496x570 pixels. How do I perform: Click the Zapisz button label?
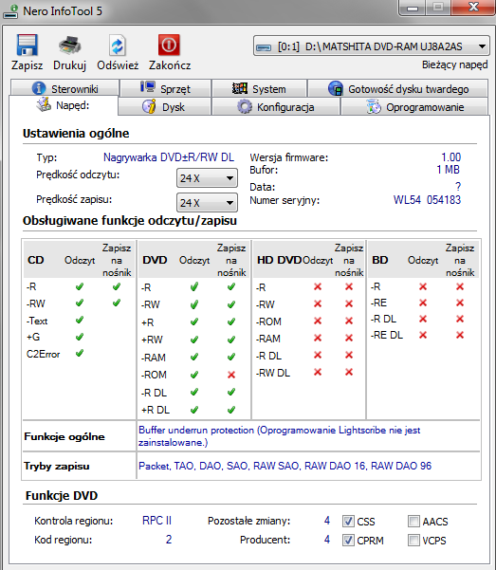click(x=27, y=65)
